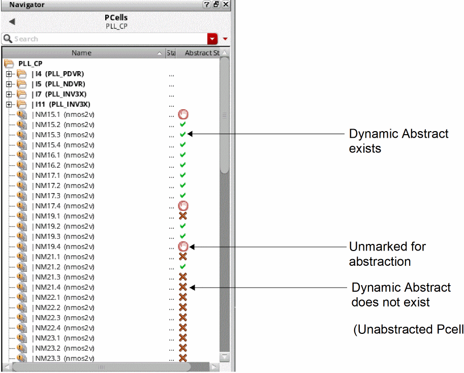Select the PLL_CP root folder icon

pyautogui.click(x=9, y=64)
